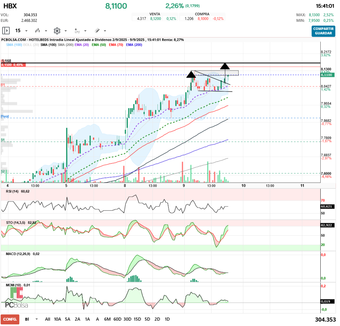Expand the drawing tools dropdown arrow
The height and width of the screenshot is (326, 340).
click(105, 31)
